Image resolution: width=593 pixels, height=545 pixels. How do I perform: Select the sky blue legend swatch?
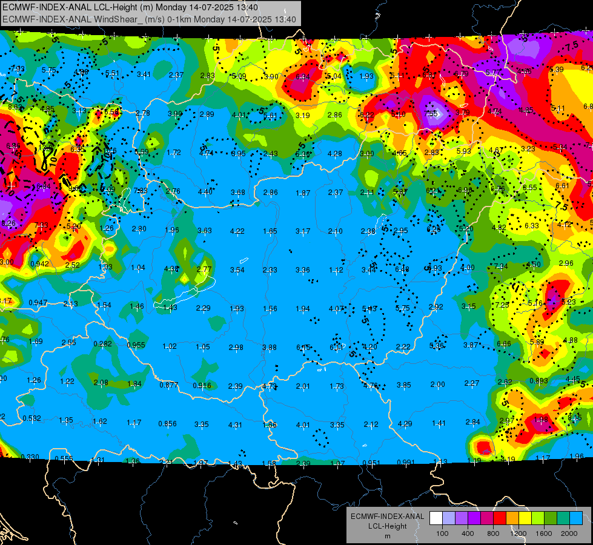577,518
